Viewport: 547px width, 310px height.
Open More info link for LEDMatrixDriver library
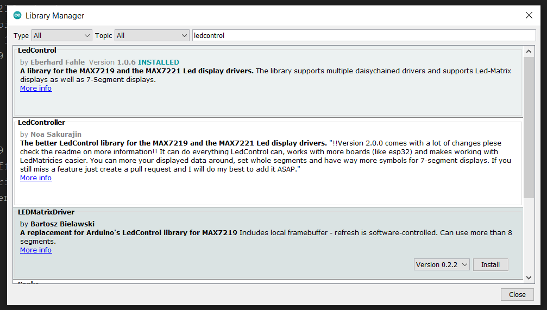[x=36, y=250]
